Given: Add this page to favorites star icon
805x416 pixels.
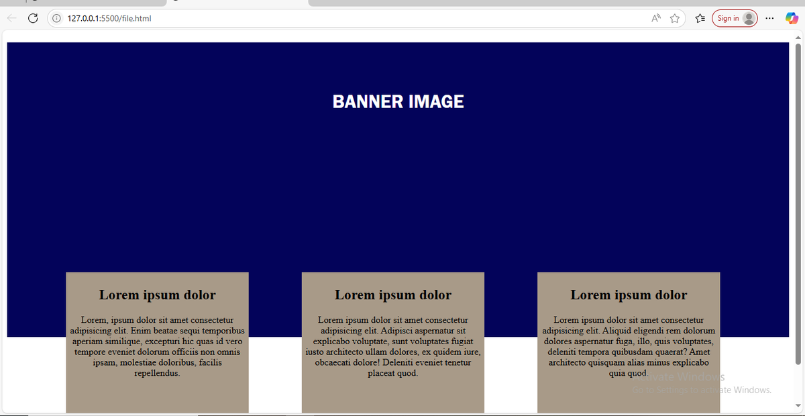Looking at the screenshot, I should pyautogui.click(x=675, y=18).
